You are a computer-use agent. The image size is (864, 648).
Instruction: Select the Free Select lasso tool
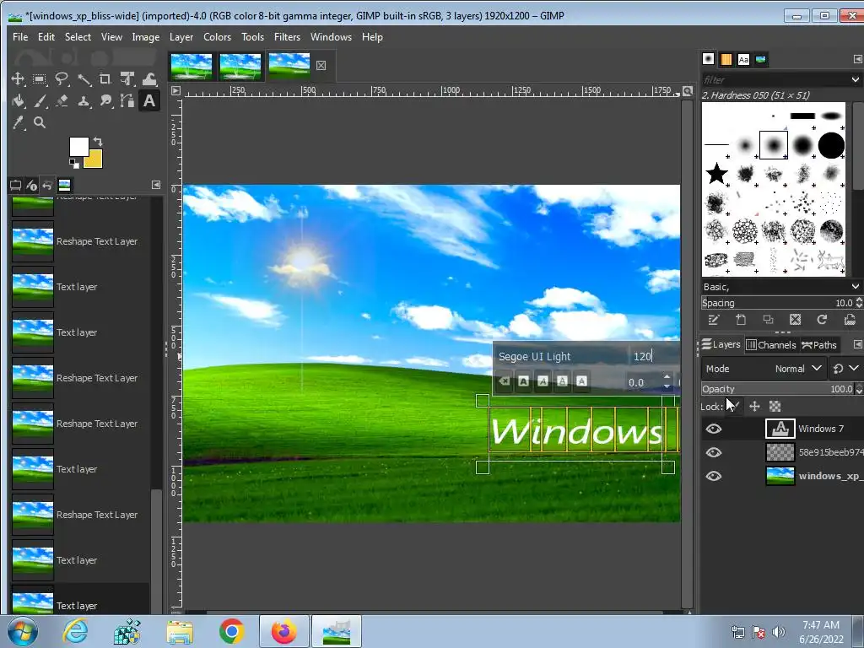(x=62, y=78)
